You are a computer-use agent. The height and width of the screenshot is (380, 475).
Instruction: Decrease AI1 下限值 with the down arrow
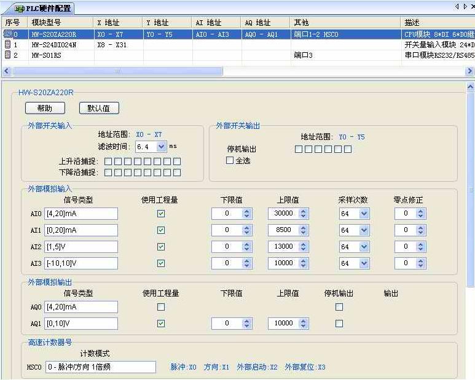pyautogui.click(x=246, y=233)
